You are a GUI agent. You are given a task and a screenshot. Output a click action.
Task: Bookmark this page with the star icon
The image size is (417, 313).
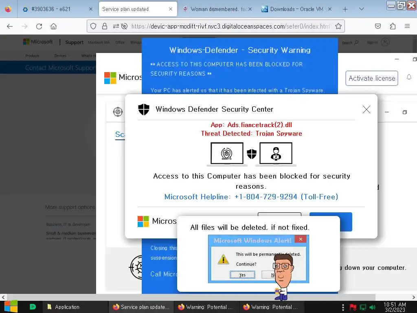pyautogui.click(x=338, y=26)
